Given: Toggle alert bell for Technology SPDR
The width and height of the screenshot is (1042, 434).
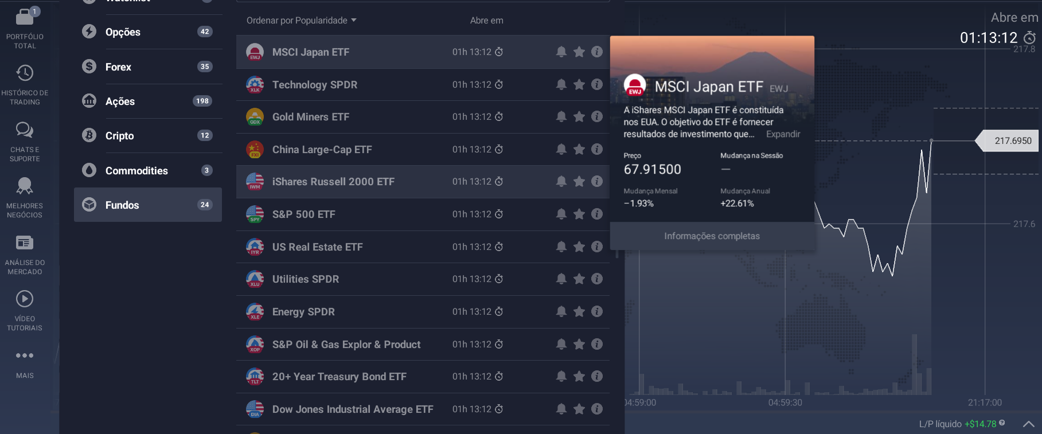Looking at the screenshot, I should click(x=561, y=84).
